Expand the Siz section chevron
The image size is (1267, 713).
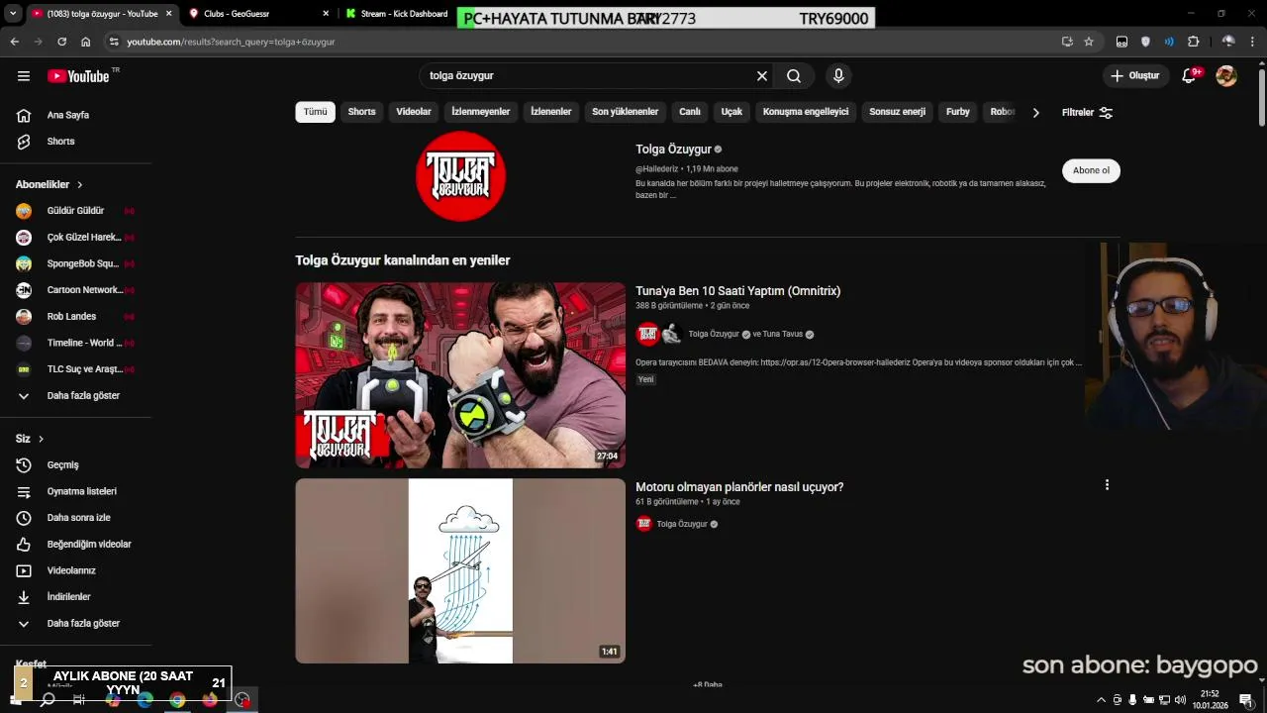(x=41, y=439)
